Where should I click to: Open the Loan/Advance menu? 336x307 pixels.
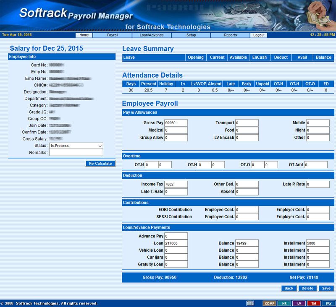152,35
